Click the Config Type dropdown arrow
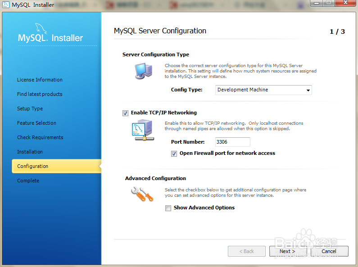Image resolution: width=358 pixels, height=267 pixels. click(x=308, y=90)
